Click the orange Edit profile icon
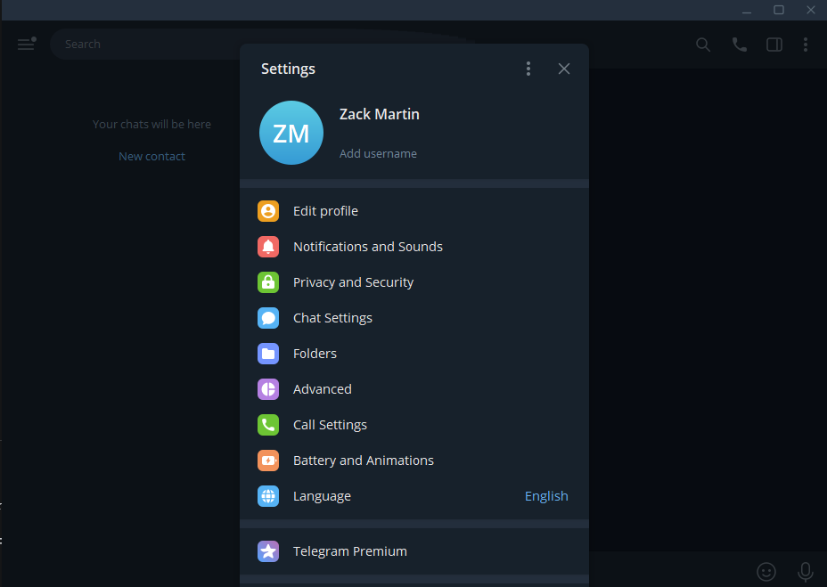This screenshot has height=587, width=827. pos(268,211)
